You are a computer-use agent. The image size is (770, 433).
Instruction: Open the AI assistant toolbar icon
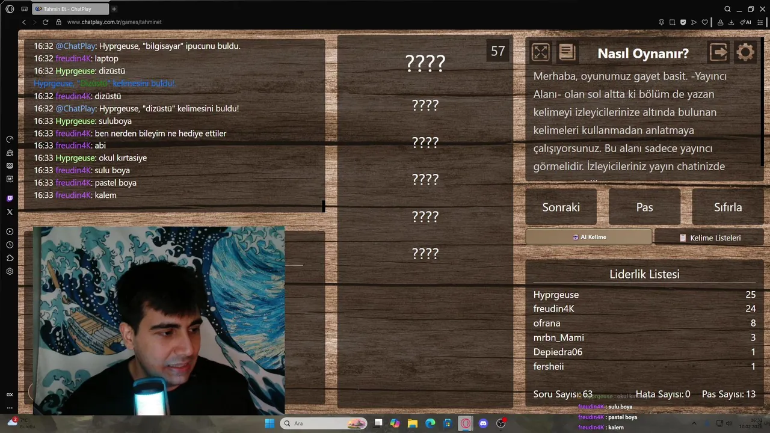click(x=746, y=22)
